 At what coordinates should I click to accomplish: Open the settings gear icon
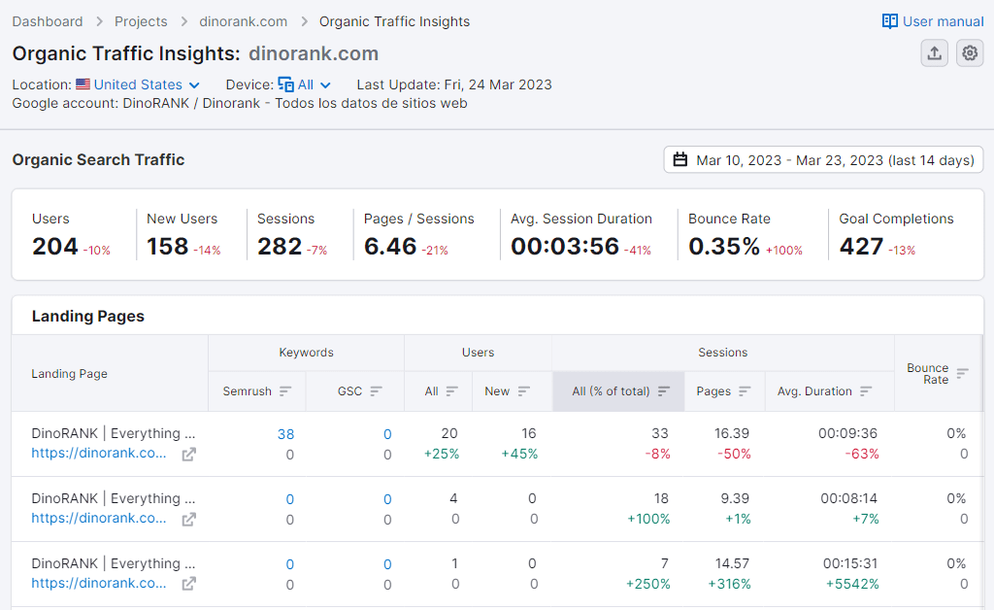coord(970,53)
